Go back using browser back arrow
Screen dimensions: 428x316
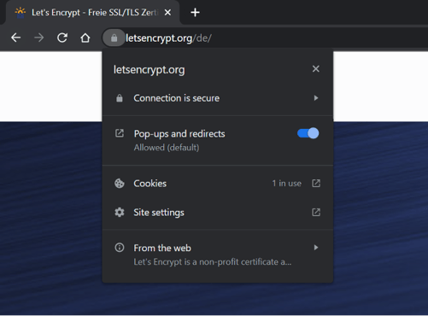coord(15,38)
